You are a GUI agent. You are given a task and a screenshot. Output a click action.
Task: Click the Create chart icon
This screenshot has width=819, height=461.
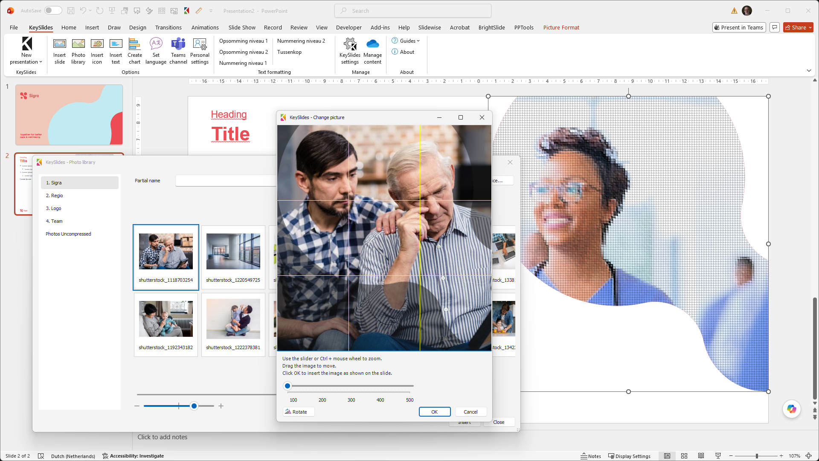pyautogui.click(x=135, y=51)
